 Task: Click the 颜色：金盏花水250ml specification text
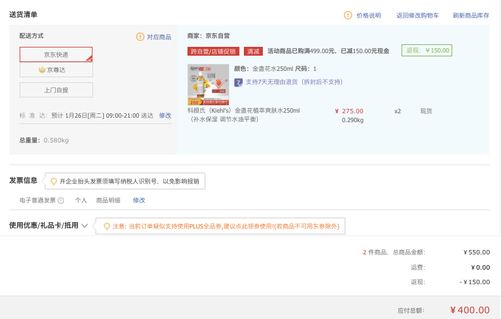click(263, 68)
